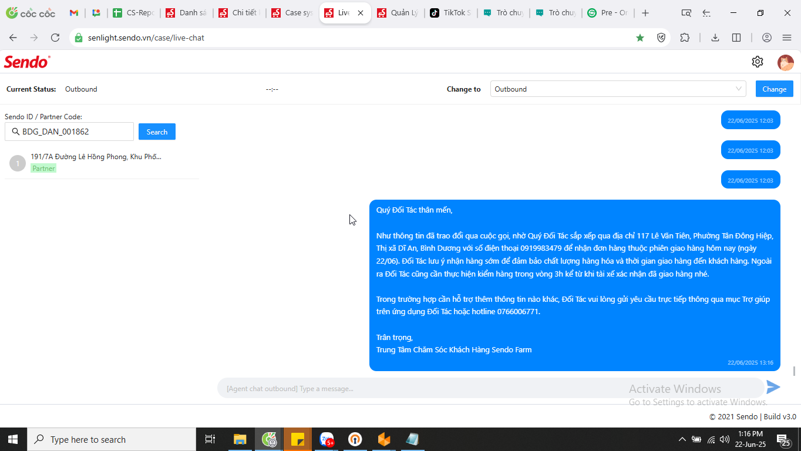Image resolution: width=801 pixels, height=451 pixels.
Task: Open the browser extensions puzzle icon
Action: coord(685,38)
